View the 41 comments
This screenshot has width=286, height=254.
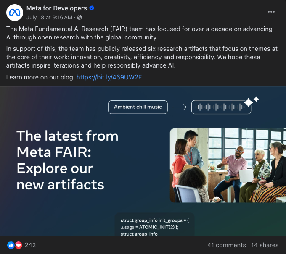[227, 245]
